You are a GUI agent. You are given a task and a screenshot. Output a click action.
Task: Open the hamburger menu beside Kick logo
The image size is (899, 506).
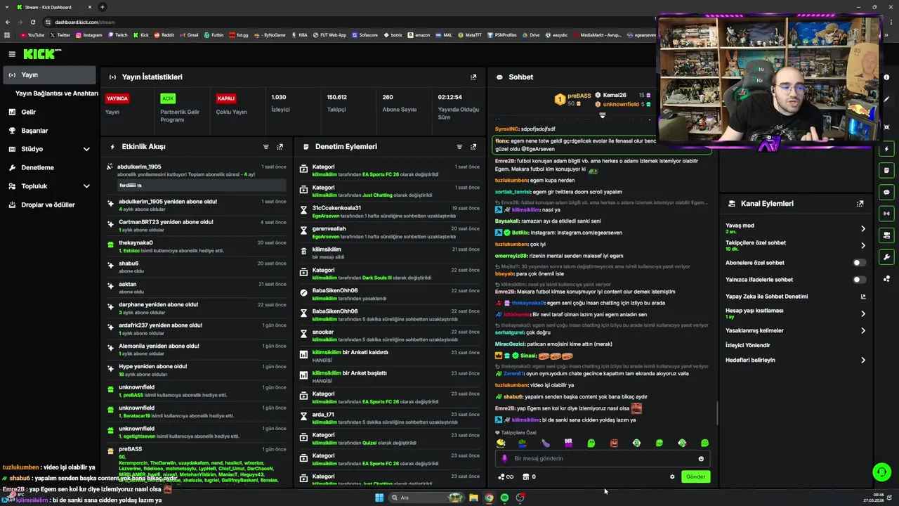[x=12, y=54]
